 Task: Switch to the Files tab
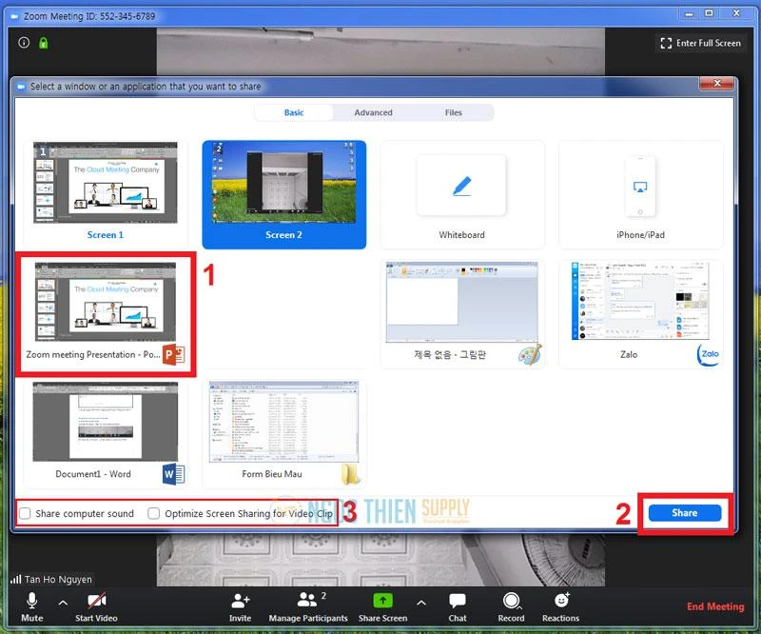[x=454, y=112]
